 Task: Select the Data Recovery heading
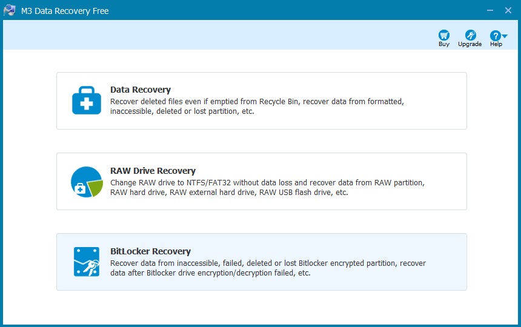[141, 90]
